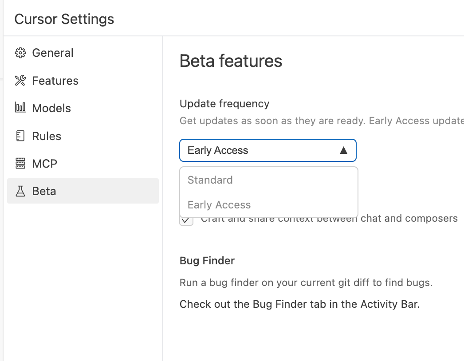The height and width of the screenshot is (361, 464).
Task: Click the Features wrench icon
Action: click(x=20, y=80)
